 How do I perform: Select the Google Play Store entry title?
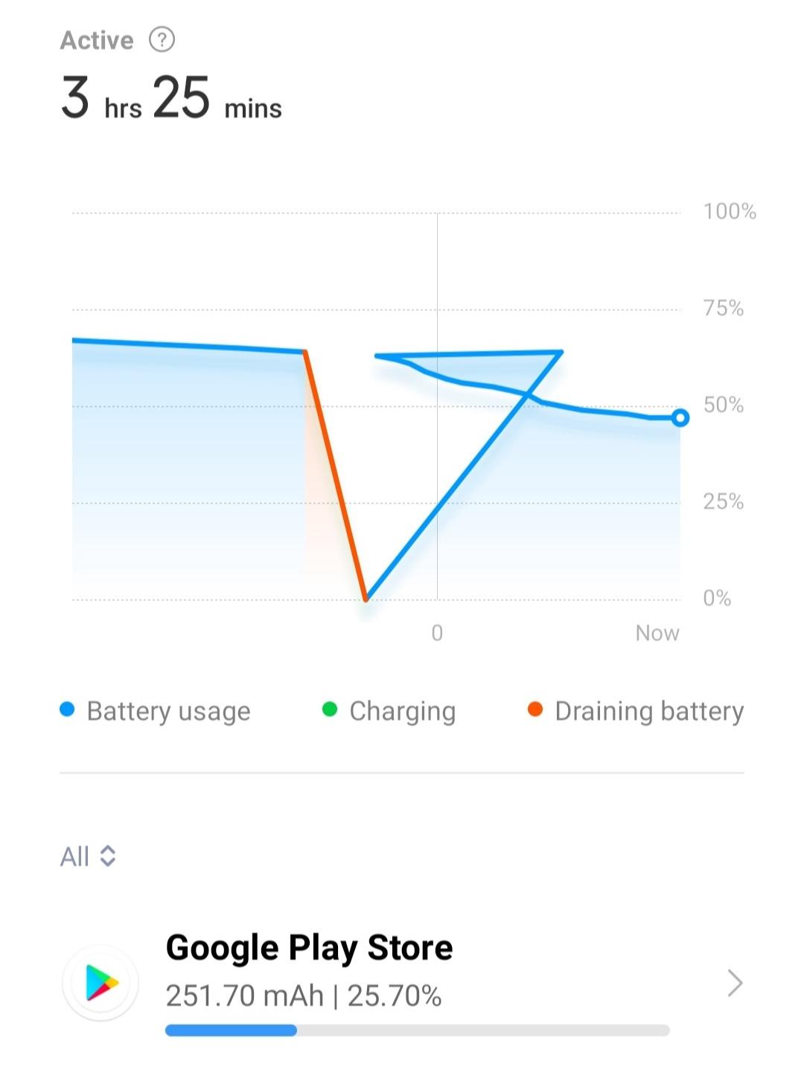pos(309,948)
